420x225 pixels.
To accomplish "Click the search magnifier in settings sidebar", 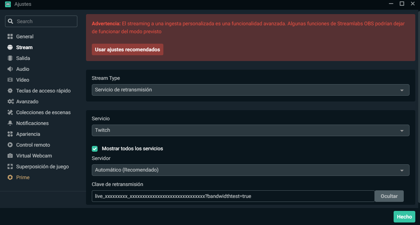I will pos(11,21).
